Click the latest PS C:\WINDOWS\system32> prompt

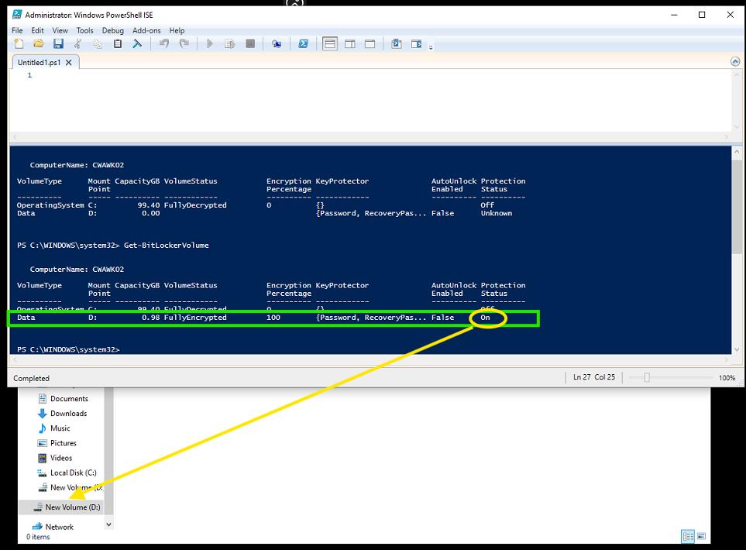click(x=68, y=349)
